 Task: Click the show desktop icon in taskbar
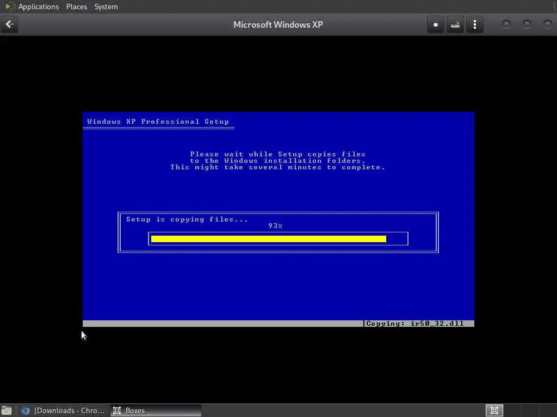[7, 410]
